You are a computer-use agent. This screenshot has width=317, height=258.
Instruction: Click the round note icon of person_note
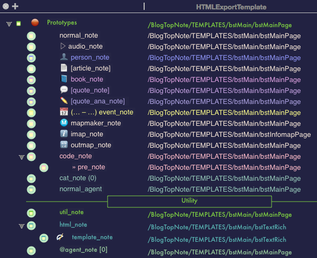pos(31,58)
